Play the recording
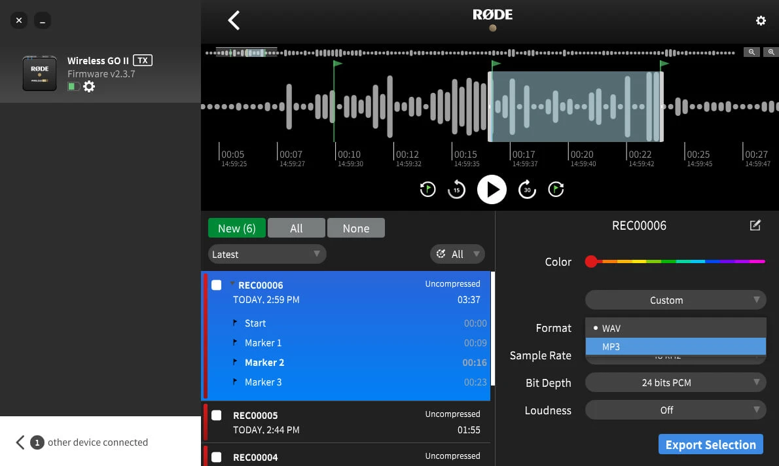This screenshot has width=779, height=466. tap(492, 189)
